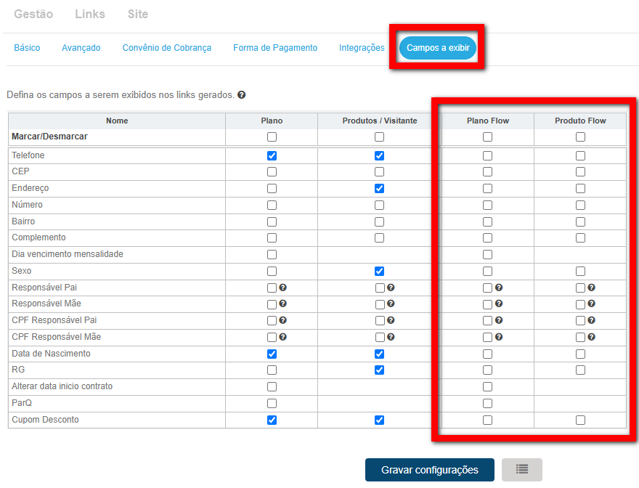Screen dimensions: 639x488
Task: Click help icon for Responsável Pai Plano column
Action: point(283,288)
